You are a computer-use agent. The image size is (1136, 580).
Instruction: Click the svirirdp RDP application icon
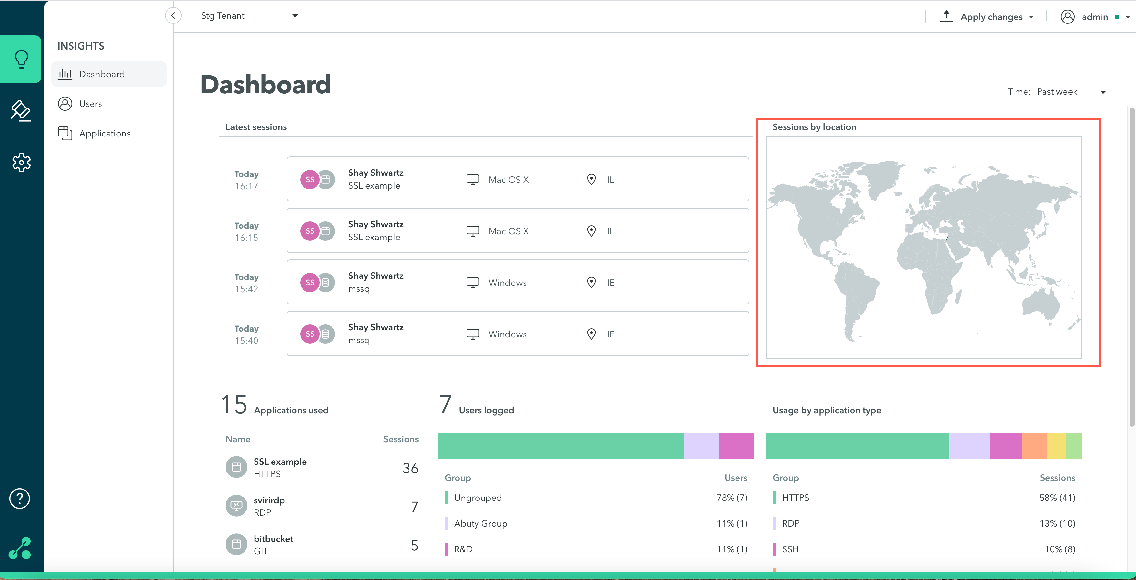coord(236,506)
